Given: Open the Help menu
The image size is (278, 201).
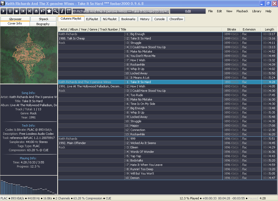Looking at the screenshot, I should click(x=268, y=11).
